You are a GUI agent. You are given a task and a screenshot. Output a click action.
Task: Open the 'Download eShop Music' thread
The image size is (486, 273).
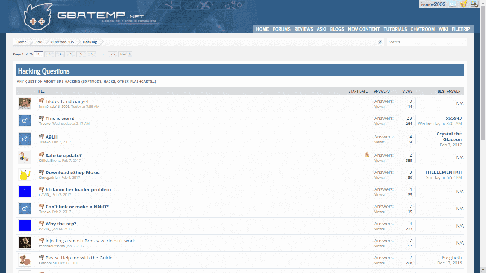pos(73,172)
